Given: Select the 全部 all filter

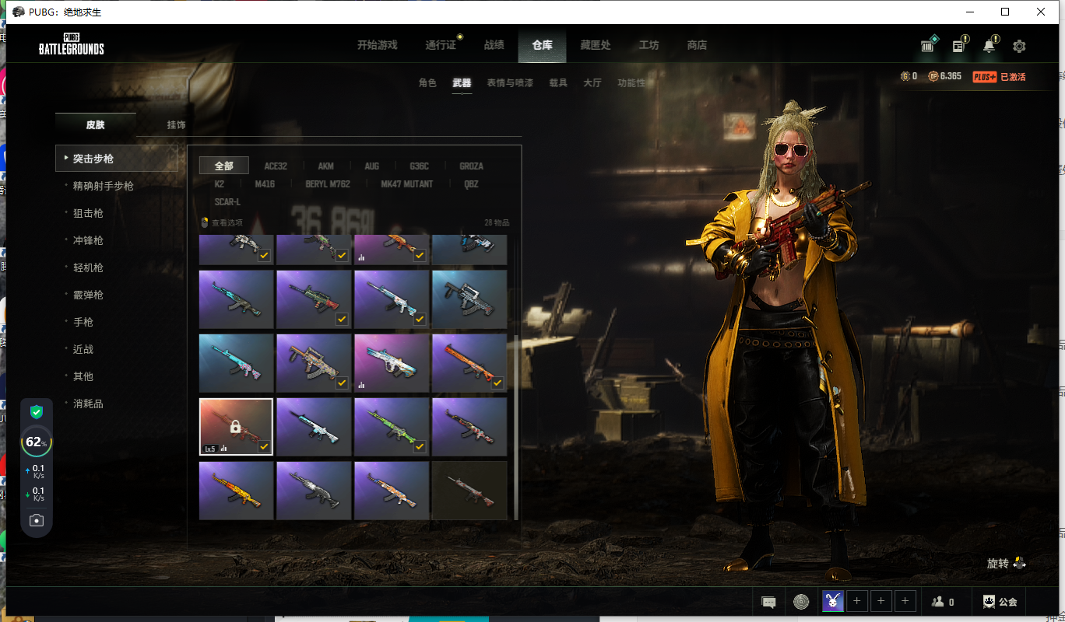Looking at the screenshot, I should 223,166.
